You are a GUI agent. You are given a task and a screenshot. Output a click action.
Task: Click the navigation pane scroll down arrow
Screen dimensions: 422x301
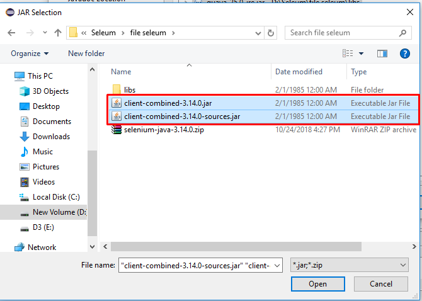pyautogui.click(x=93, y=247)
